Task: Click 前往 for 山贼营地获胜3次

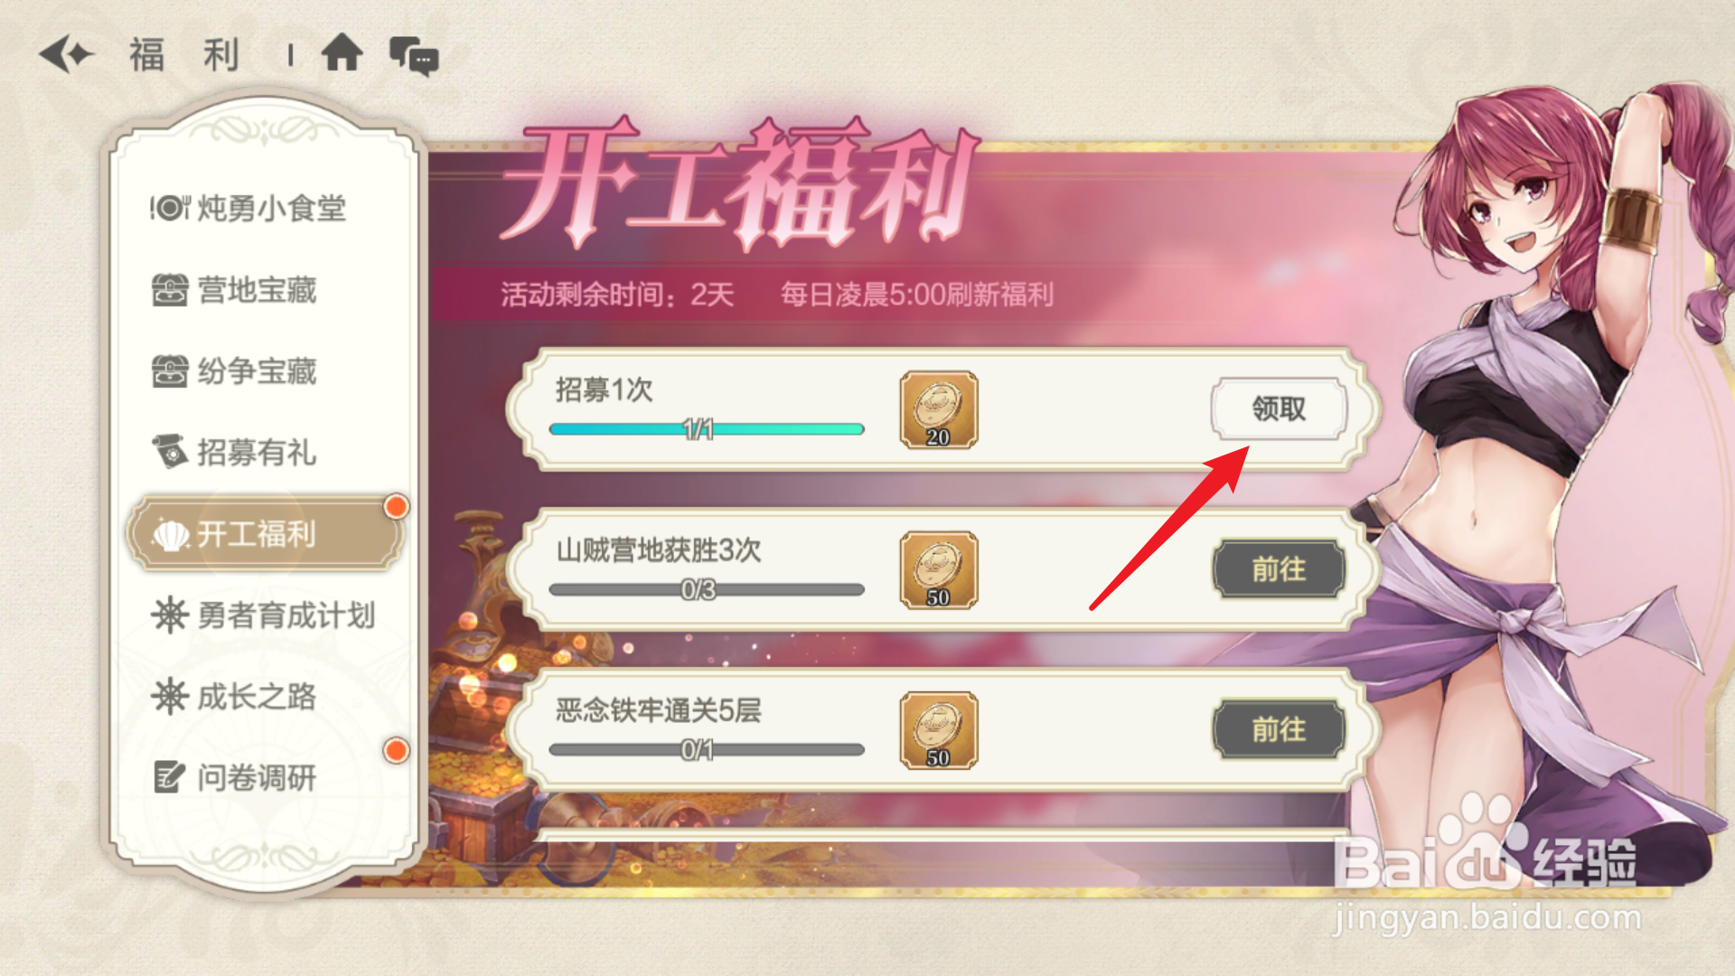Action: click(x=1279, y=569)
